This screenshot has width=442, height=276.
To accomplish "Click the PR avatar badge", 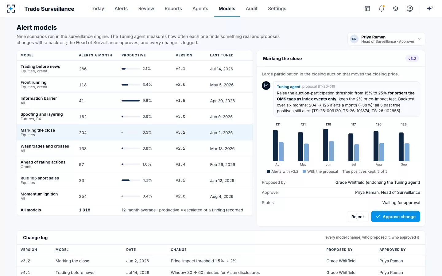I will (x=354, y=39).
